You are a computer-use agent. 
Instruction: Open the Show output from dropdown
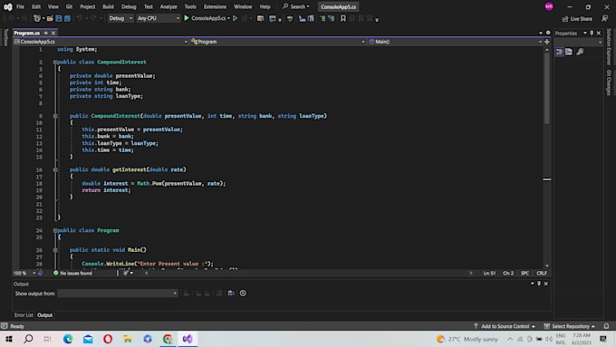118,294
